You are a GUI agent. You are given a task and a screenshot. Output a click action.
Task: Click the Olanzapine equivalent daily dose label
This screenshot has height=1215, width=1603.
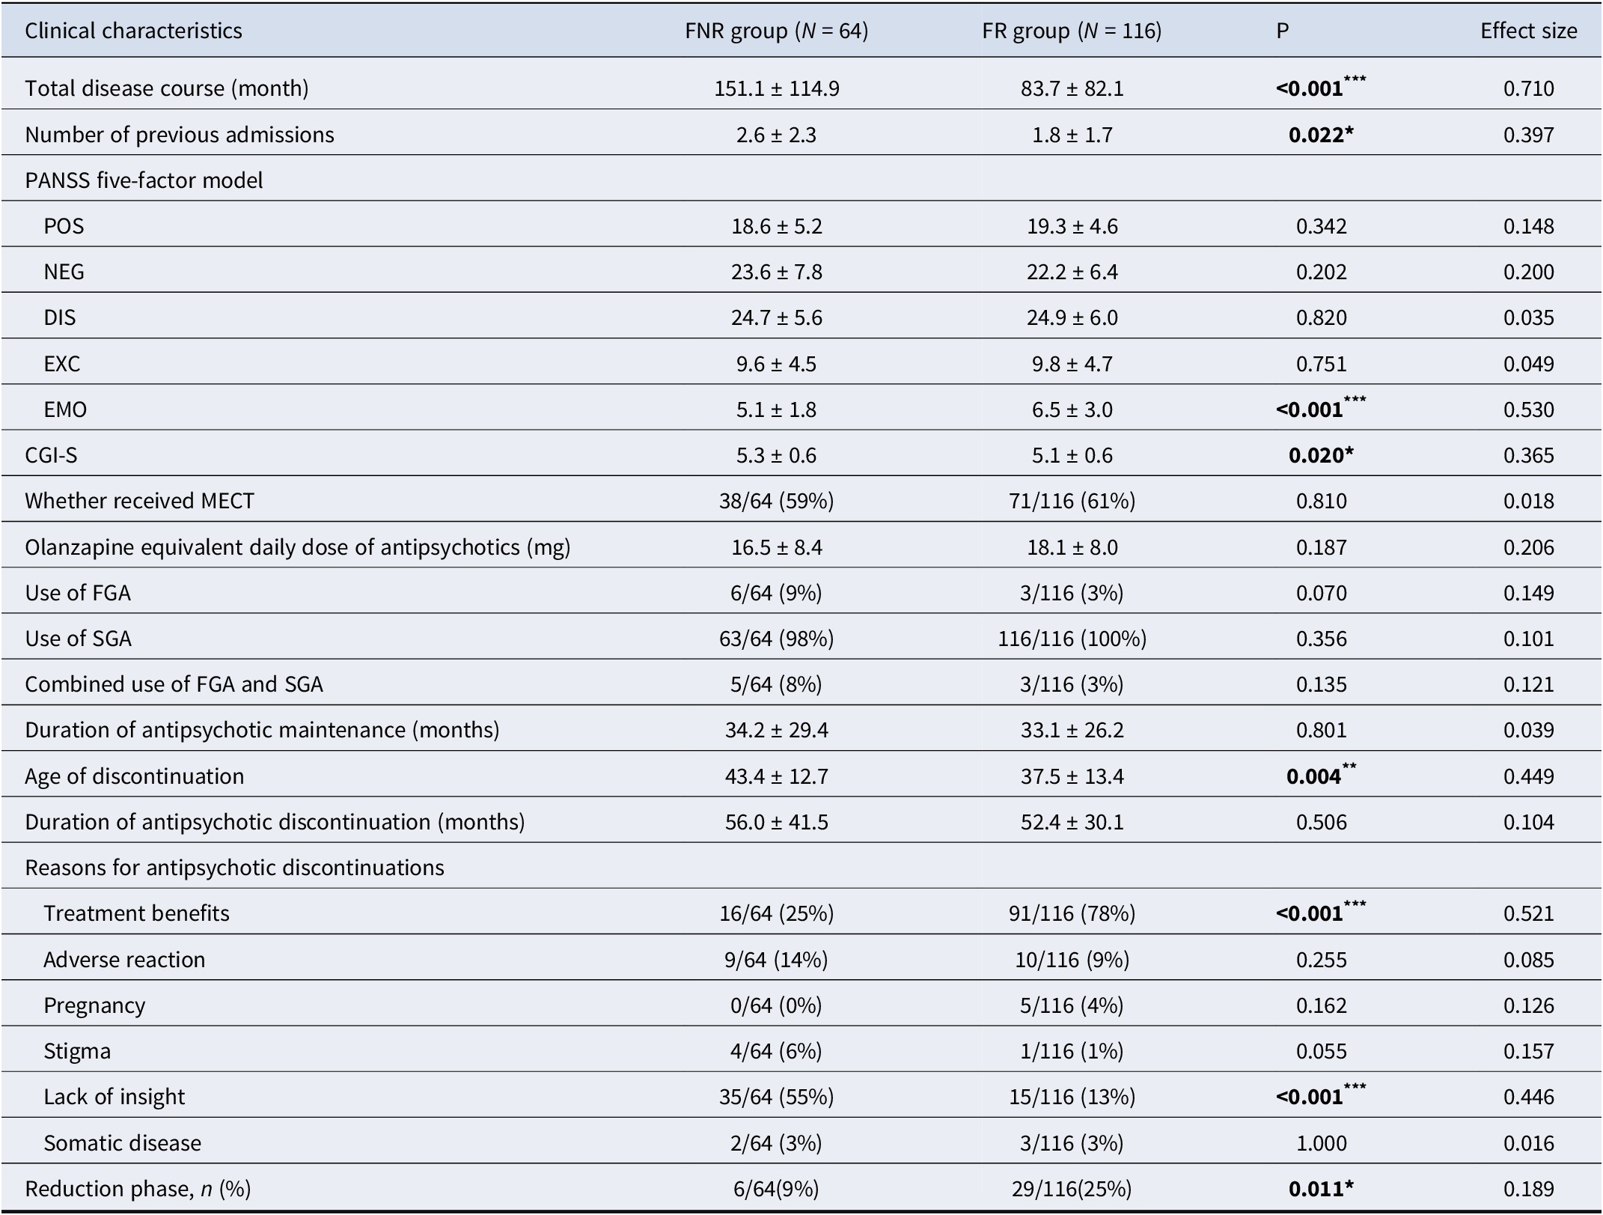click(x=298, y=547)
